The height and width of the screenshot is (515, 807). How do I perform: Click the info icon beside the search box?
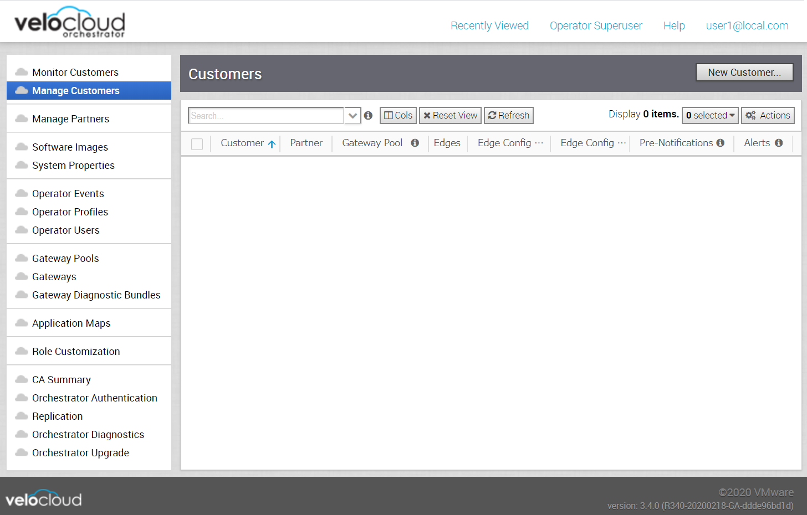[x=368, y=116]
